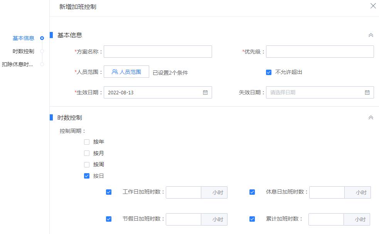Click inside the 优先级 input box
379x234 pixels.
click(320, 51)
